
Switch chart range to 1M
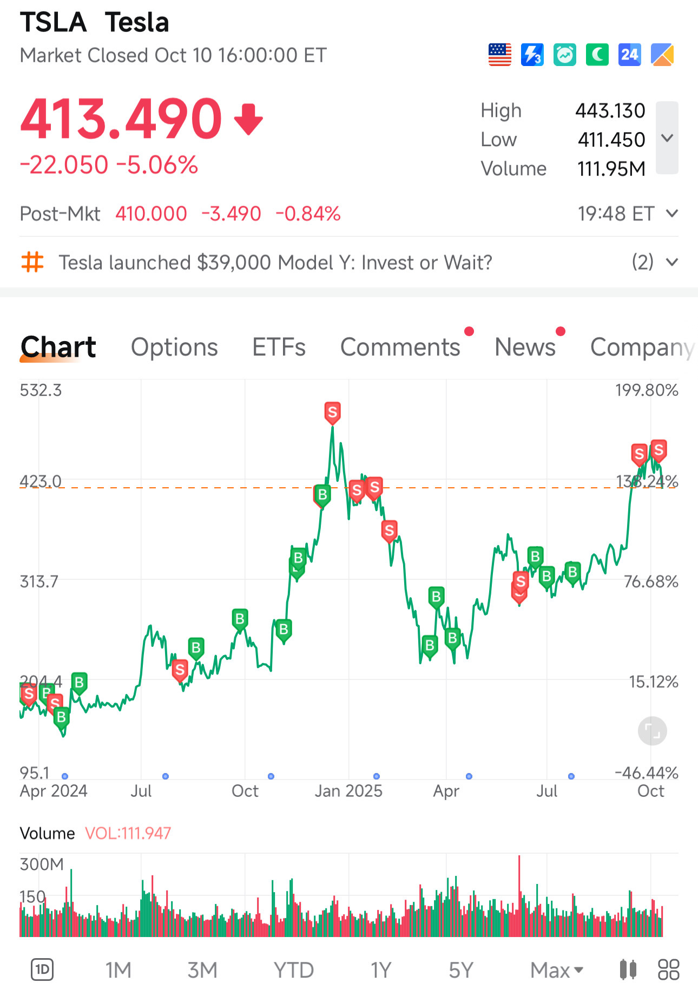(118, 970)
